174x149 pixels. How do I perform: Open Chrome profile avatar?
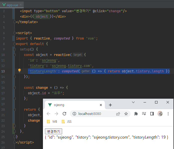coord(160,114)
